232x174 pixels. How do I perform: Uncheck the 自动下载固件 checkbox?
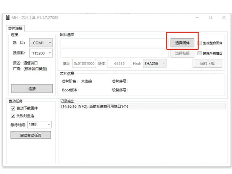pyautogui.click(x=13, y=108)
